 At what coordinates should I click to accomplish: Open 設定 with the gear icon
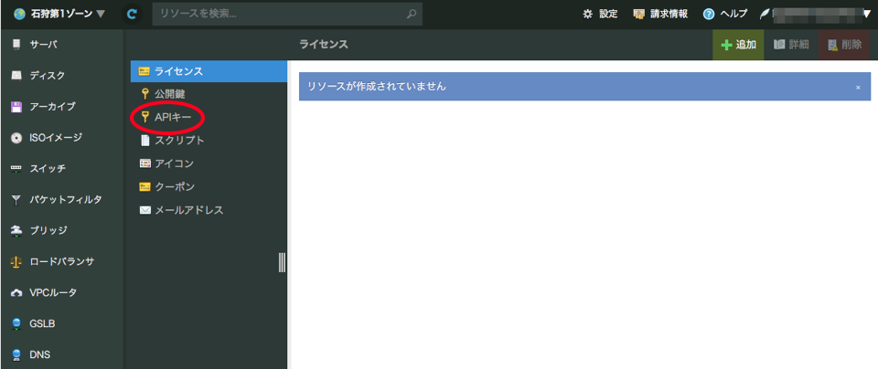click(600, 14)
